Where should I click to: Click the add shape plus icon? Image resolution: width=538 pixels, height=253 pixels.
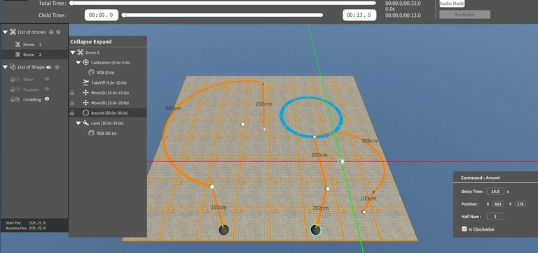click(x=57, y=68)
